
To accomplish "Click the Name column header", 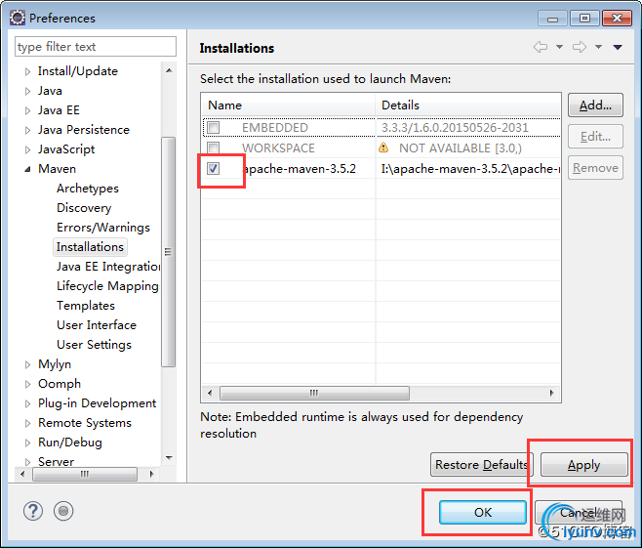I will (x=288, y=105).
